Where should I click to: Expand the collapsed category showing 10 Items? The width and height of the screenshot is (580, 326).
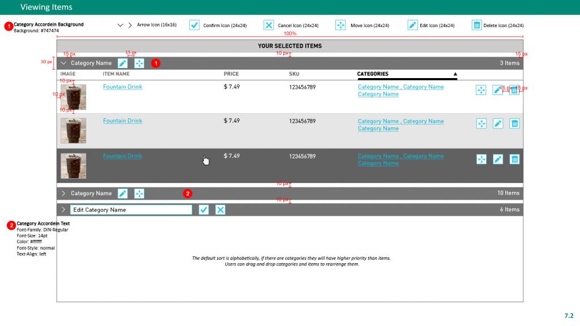(63, 194)
